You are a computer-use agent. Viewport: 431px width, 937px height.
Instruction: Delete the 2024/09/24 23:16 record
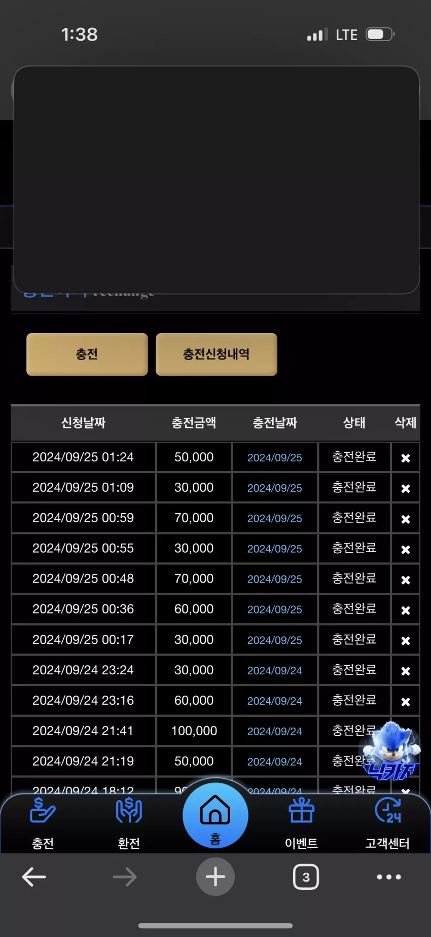406,701
